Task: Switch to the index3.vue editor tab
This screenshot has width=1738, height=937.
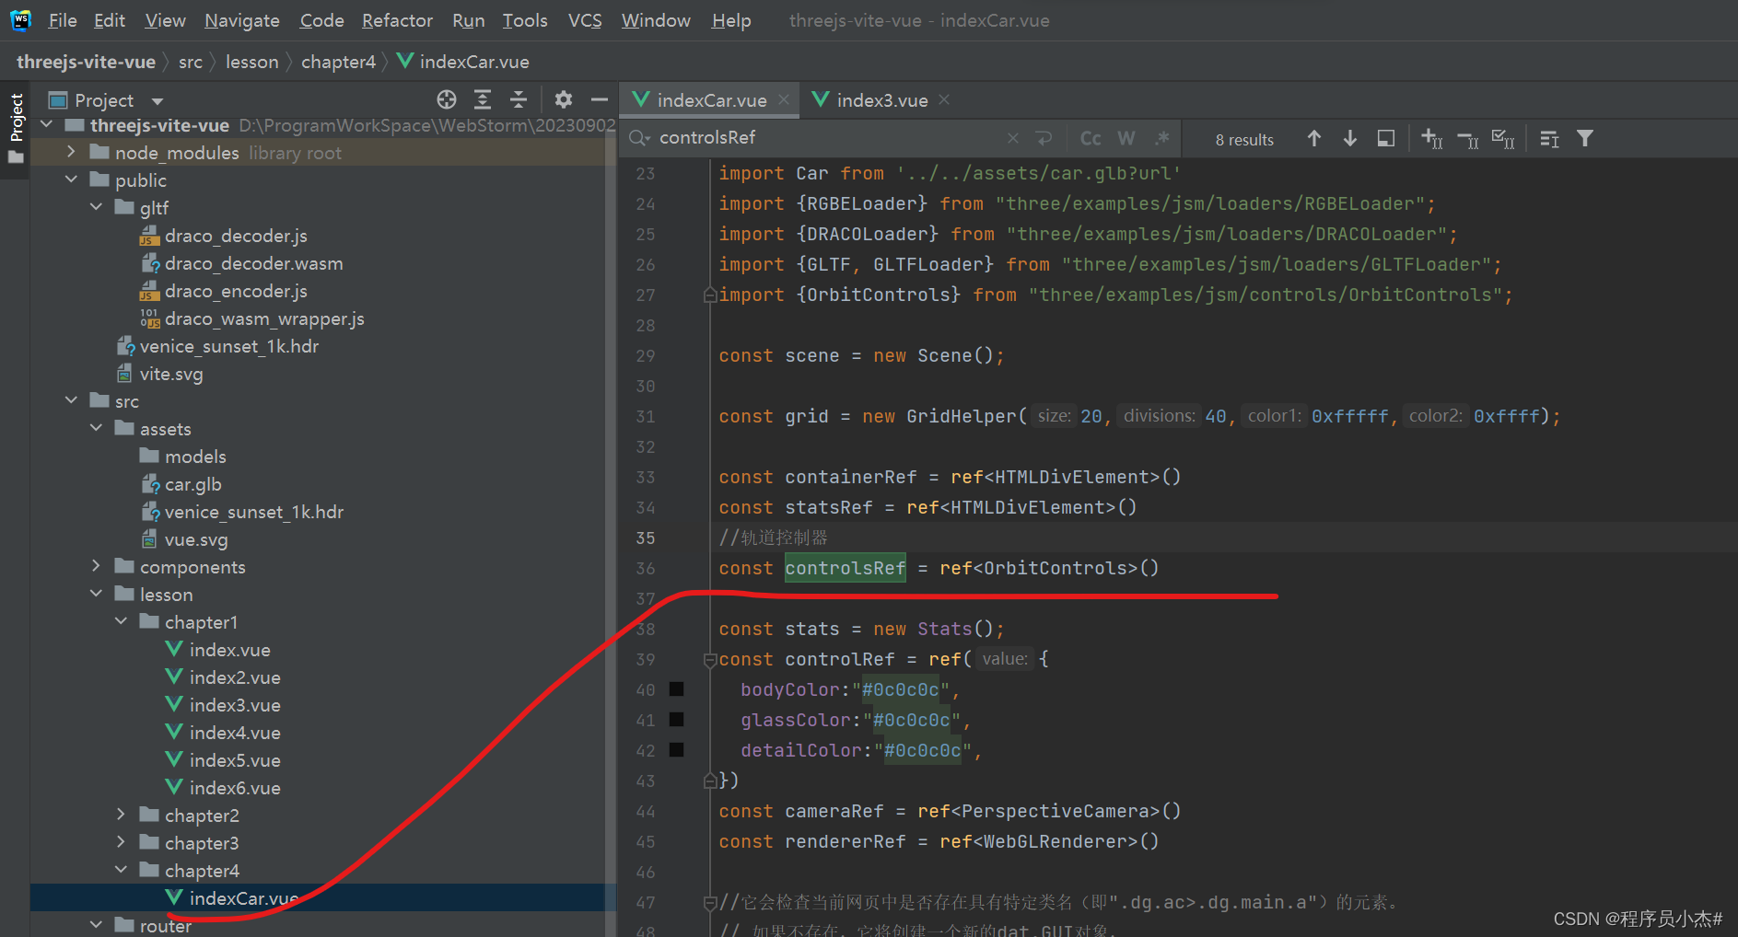Action: click(881, 100)
